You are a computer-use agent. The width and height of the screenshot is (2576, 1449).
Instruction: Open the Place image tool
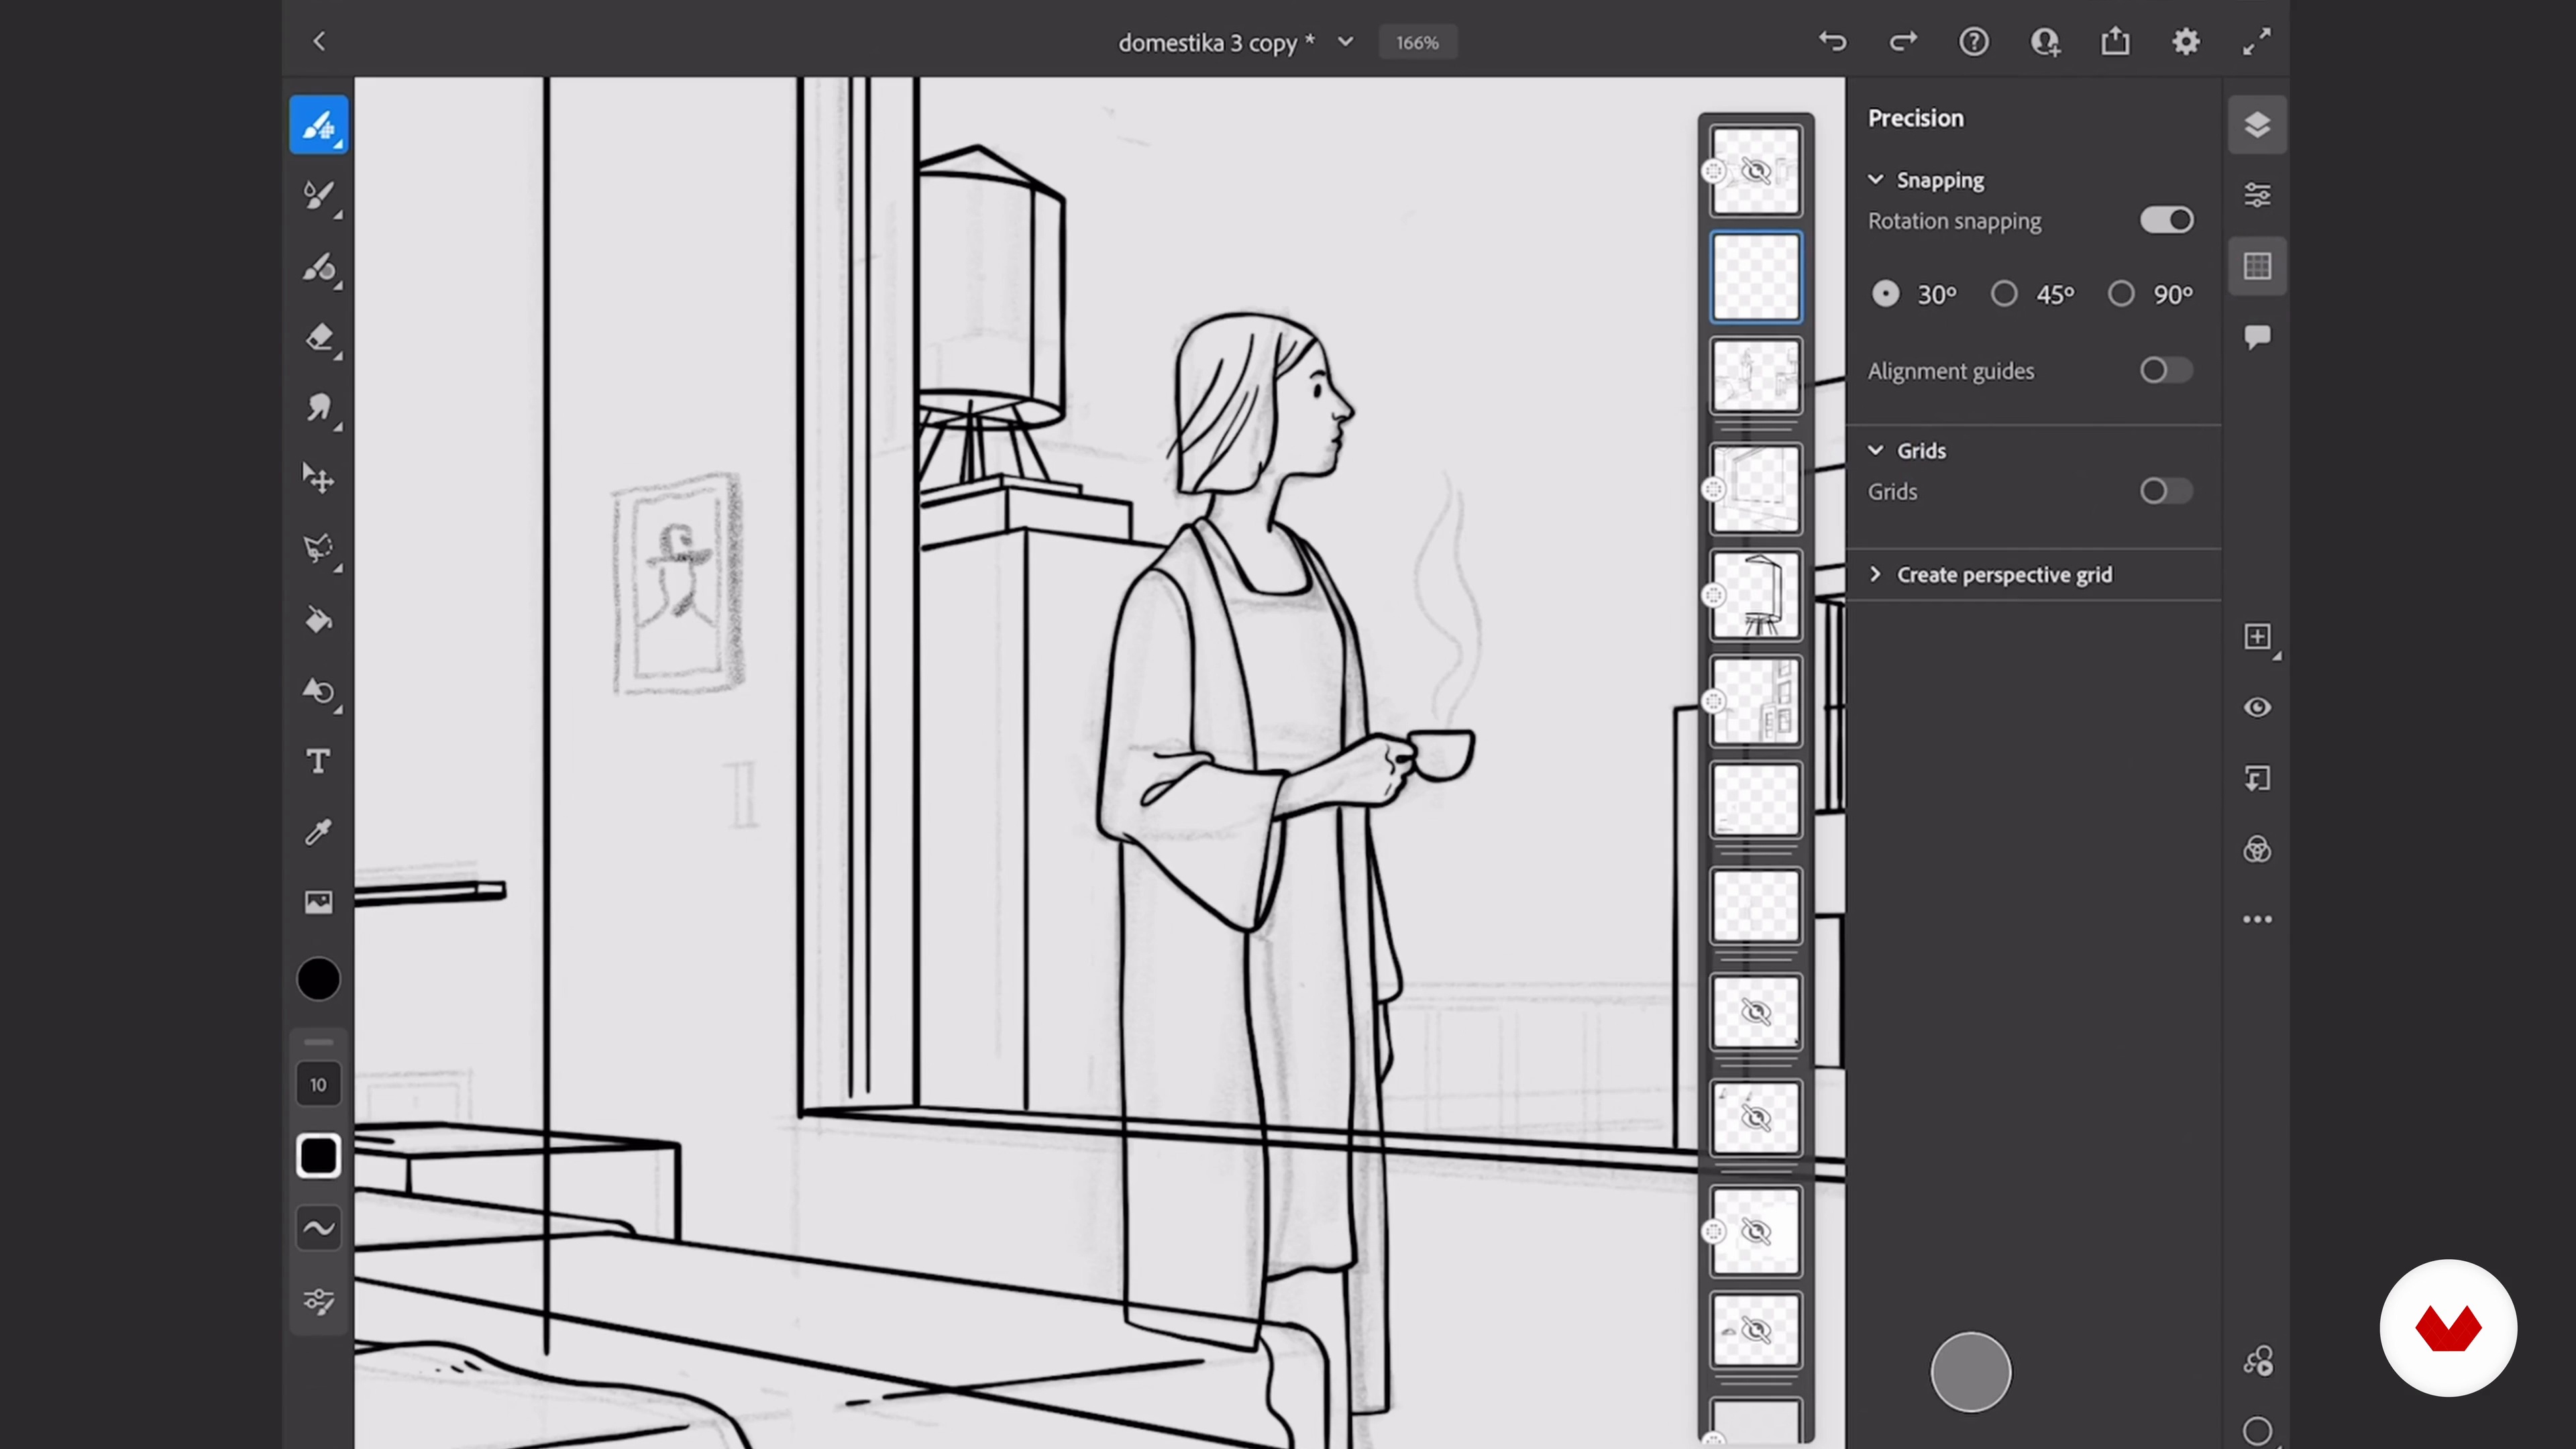click(319, 902)
